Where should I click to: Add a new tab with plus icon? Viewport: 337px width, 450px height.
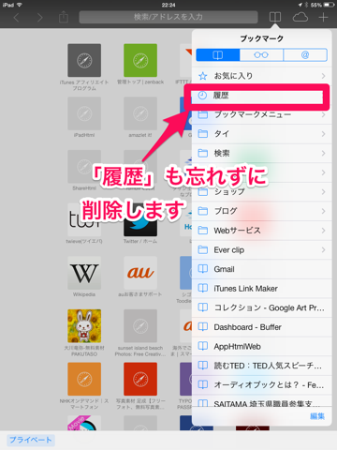coord(323,17)
